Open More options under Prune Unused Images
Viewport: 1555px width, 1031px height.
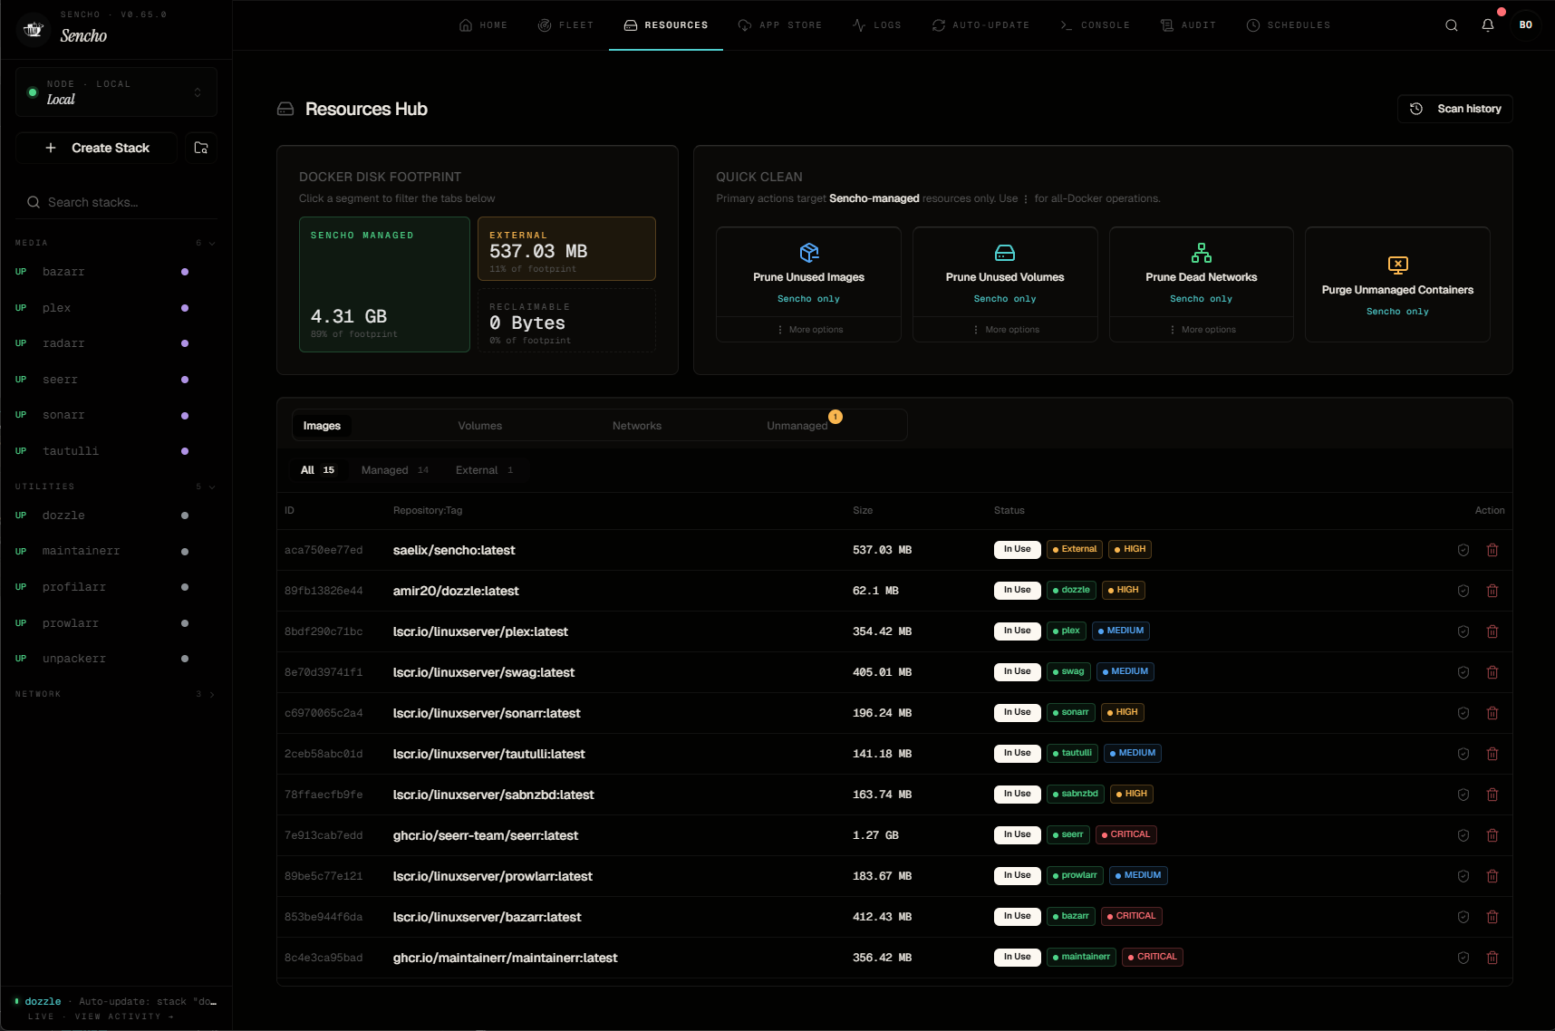[x=808, y=330]
